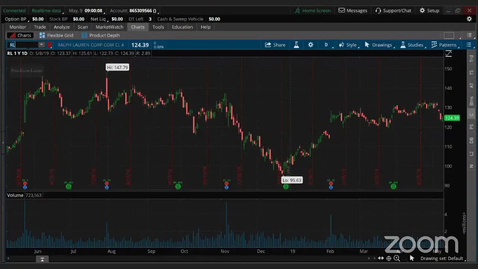This screenshot has height=269, width=478.
Task: Click the current price label 124.39 on axis
Action: (452, 118)
